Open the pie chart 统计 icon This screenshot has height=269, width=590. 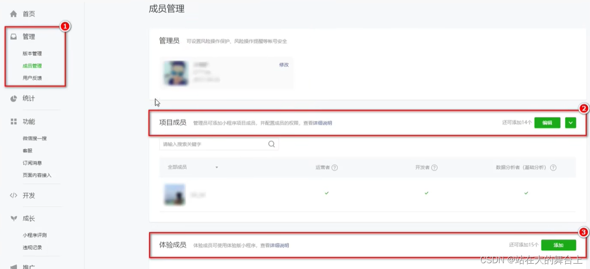pos(14,99)
